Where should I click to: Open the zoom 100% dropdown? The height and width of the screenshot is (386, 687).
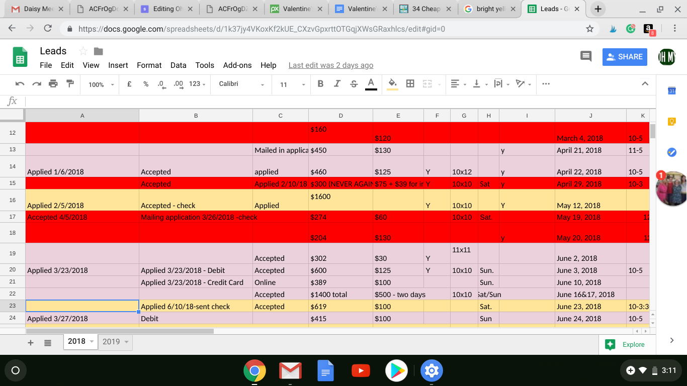tap(101, 84)
